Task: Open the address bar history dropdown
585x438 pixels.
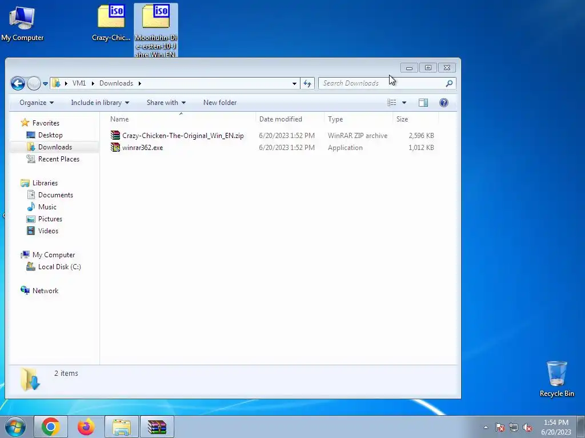Action: pos(294,83)
